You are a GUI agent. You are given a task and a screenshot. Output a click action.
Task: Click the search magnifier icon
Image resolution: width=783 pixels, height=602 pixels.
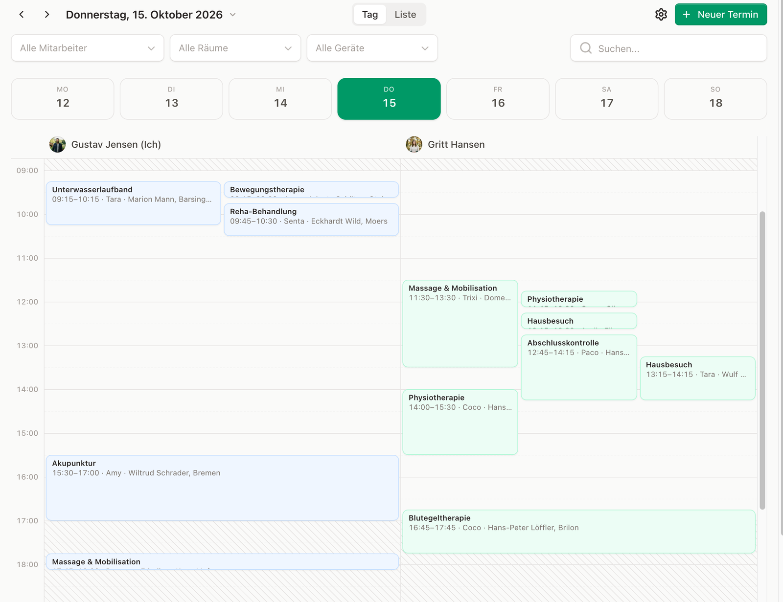tap(586, 48)
